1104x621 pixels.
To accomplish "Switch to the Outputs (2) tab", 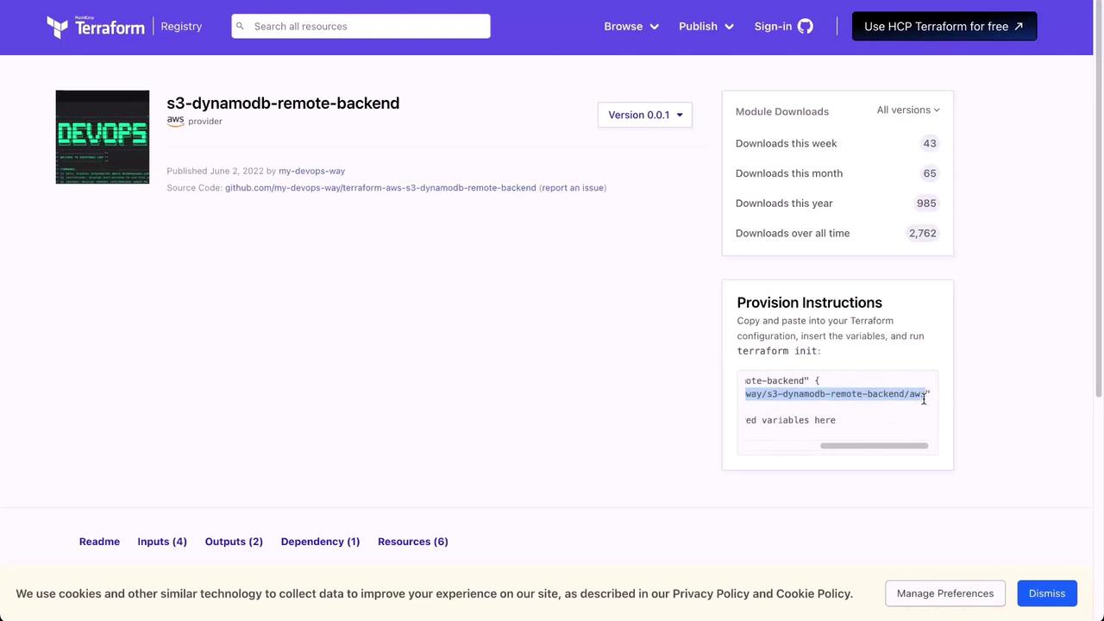I will 234,542.
